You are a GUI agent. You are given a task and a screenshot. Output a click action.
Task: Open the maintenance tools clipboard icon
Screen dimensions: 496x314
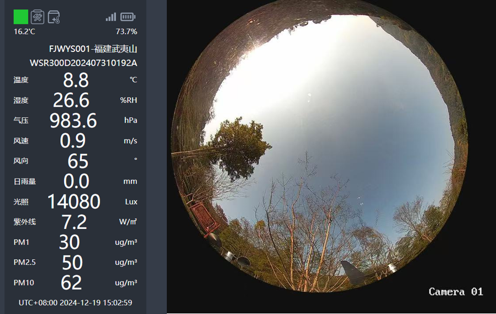[x=38, y=17]
